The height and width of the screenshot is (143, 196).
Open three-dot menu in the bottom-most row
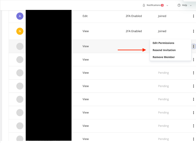pos(193,139)
